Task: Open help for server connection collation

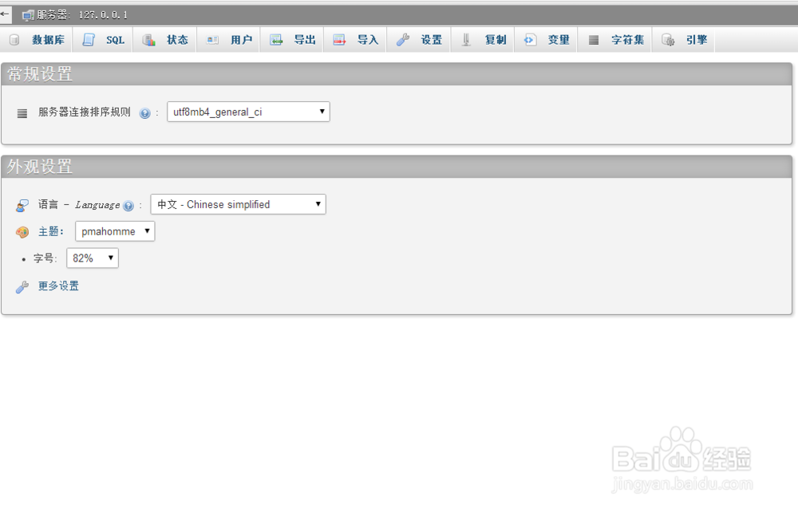Action: [x=145, y=113]
